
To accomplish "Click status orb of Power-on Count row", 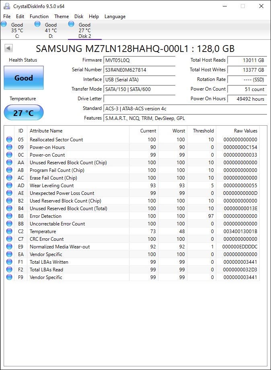I will tap(9, 155).
